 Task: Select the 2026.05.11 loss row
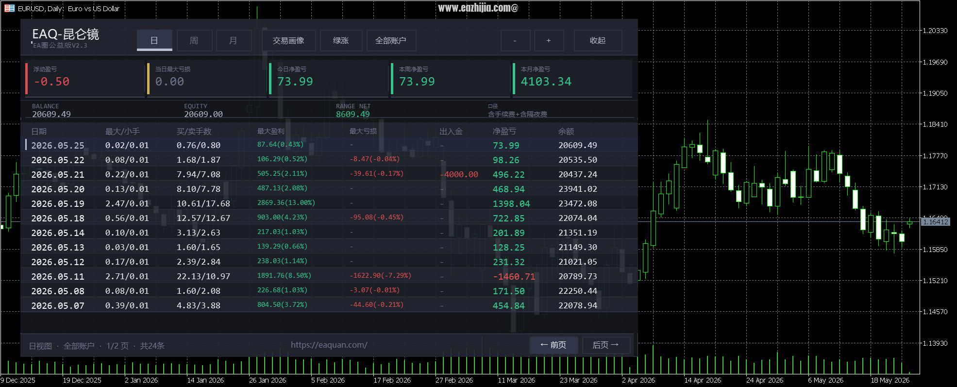[x=329, y=276]
